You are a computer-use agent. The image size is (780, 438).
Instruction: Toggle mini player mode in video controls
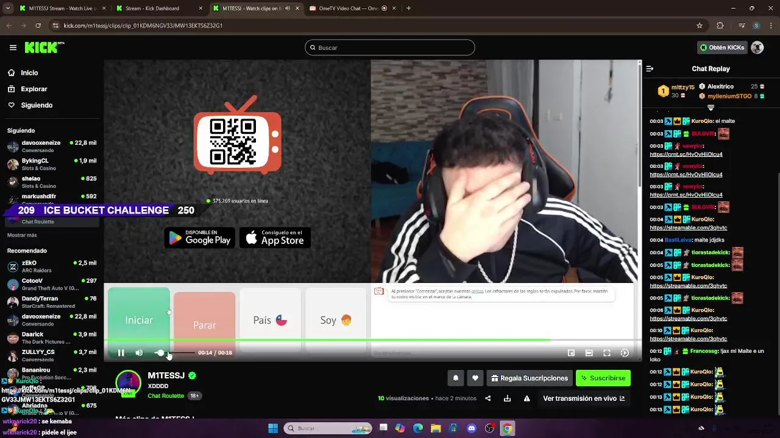point(571,353)
